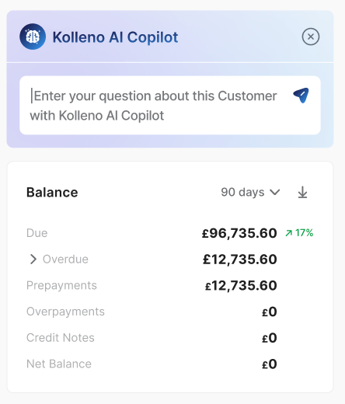Click the chevron beside 90 days
345x404 pixels.
(x=274, y=192)
